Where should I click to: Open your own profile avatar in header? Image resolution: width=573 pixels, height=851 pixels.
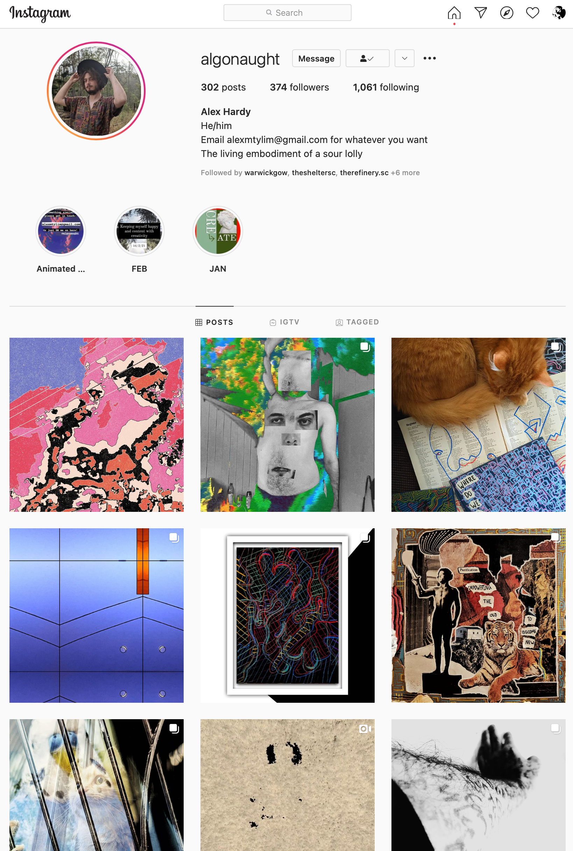(559, 13)
